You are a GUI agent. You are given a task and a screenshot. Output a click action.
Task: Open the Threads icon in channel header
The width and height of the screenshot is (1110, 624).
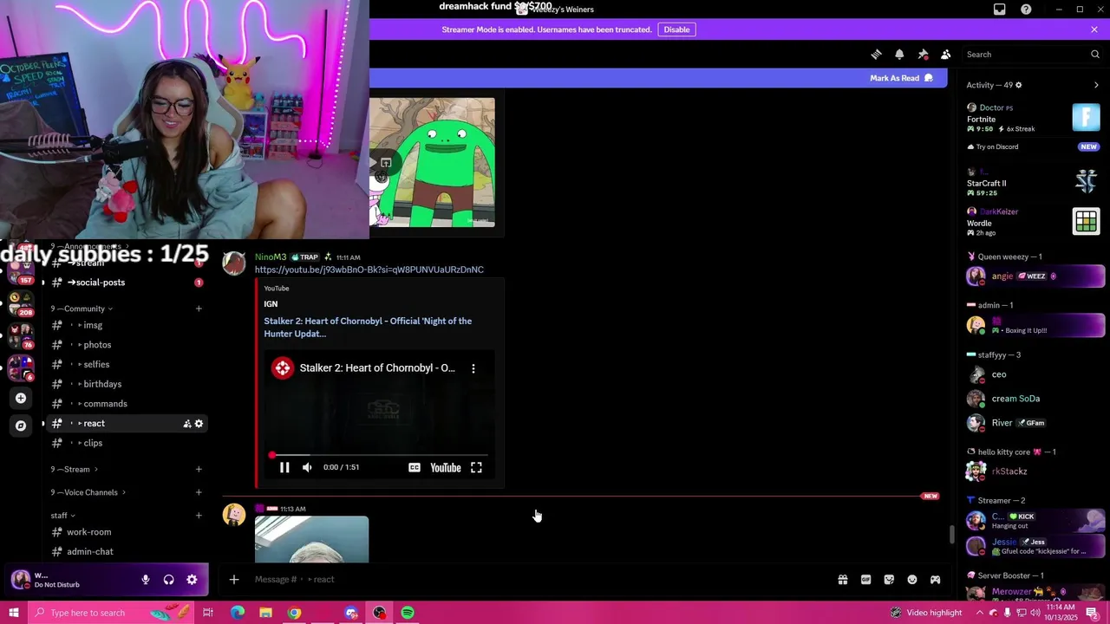pyautogui.click(x=876, y=54)
